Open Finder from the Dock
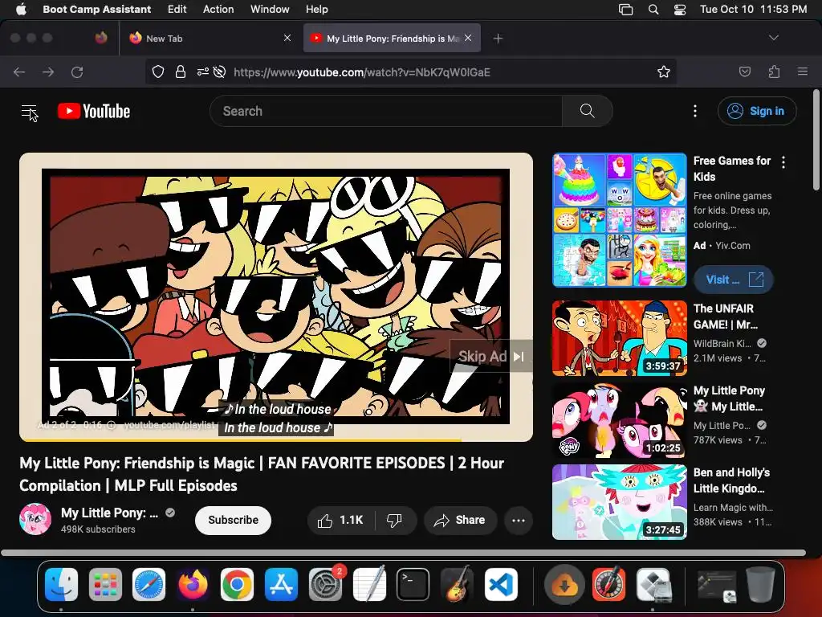Image resolution: width=822 pixels, height=617 pixels. [61, 585]
